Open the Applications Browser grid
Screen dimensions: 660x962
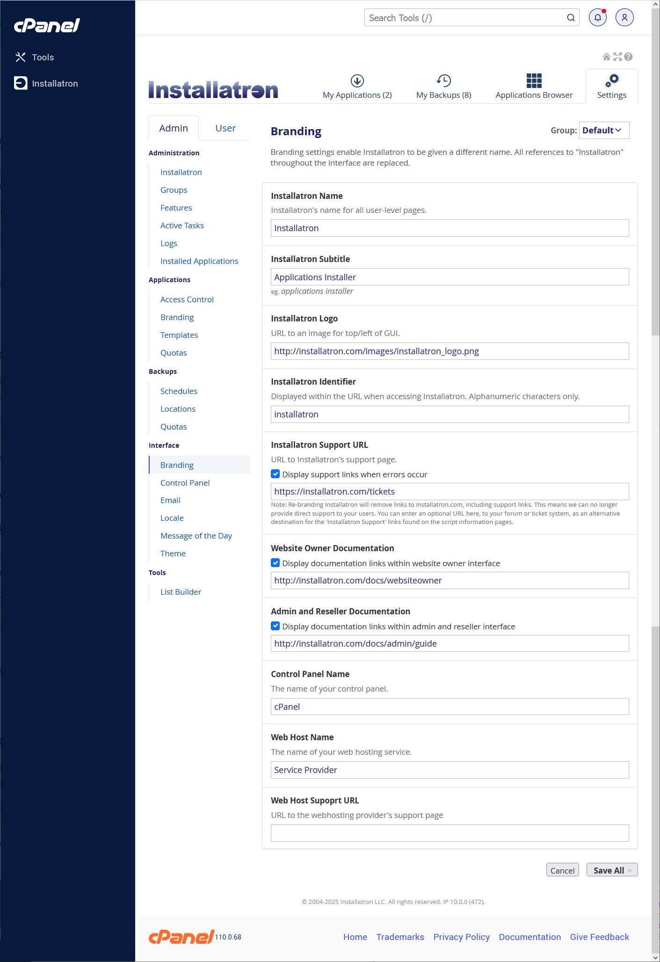534,87
